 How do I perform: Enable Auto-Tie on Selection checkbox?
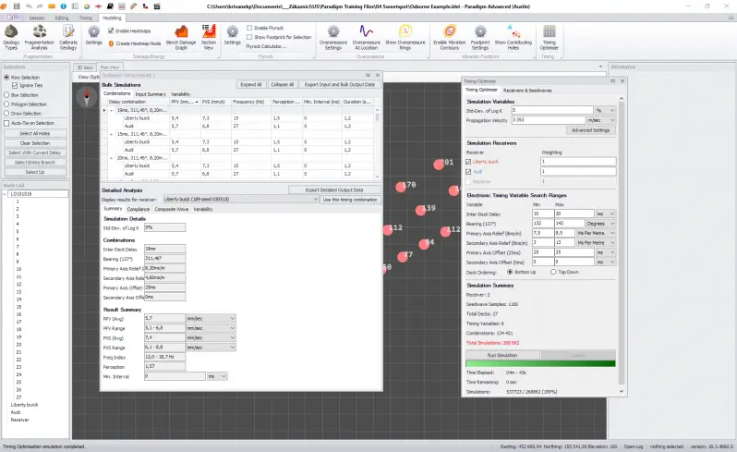(x=6, y=123)
